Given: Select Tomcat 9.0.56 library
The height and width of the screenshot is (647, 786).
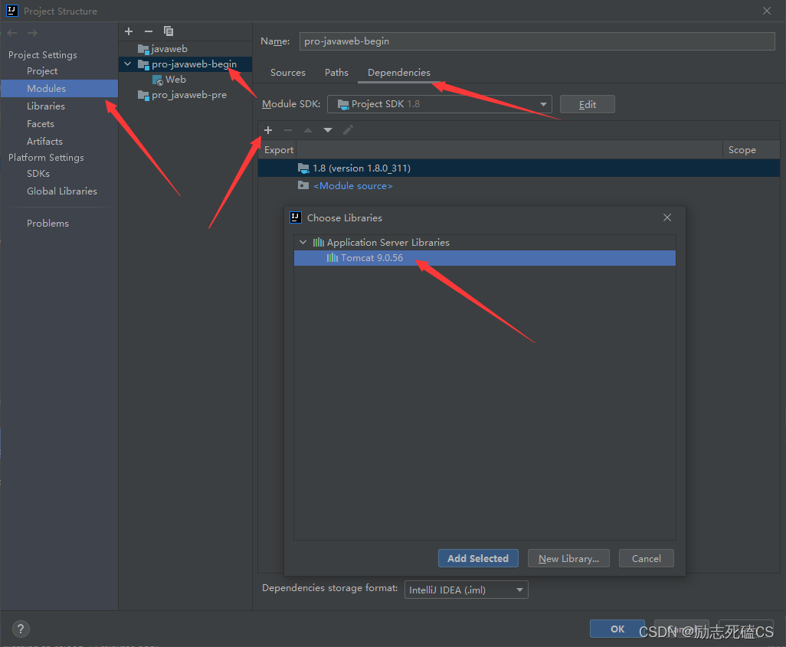Looking at the screenshot, I should click(x=485, y=258).
